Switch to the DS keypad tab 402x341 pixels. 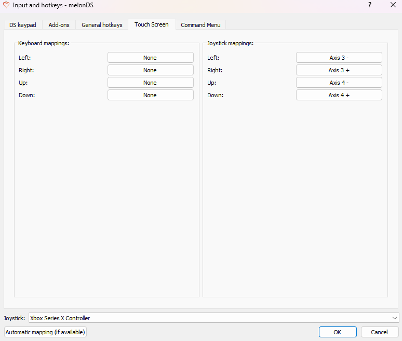click(x=23, y=25)
